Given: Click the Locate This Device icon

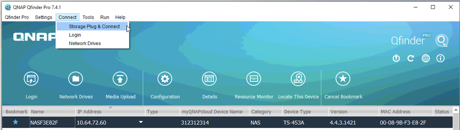Looking at the screenshot, I should 298,79.
